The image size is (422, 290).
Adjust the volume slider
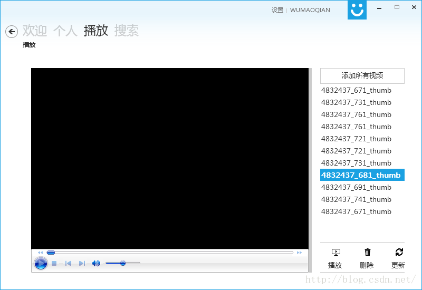[123, 263]
